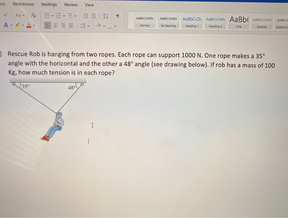This screenshot has height=218, width=288.
Task: Toggle paragraph marks display
Action: 118,16
